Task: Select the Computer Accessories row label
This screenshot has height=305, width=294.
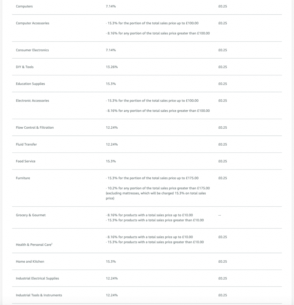Action: 33,23
